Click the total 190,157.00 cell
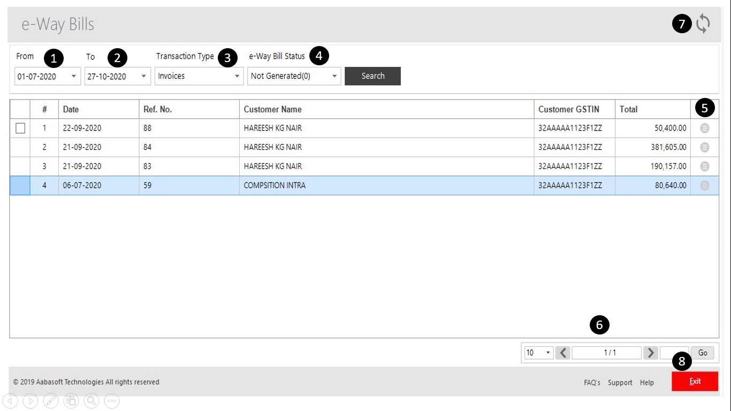Screen dimensions: 731x411 click(x=653, y=166)
